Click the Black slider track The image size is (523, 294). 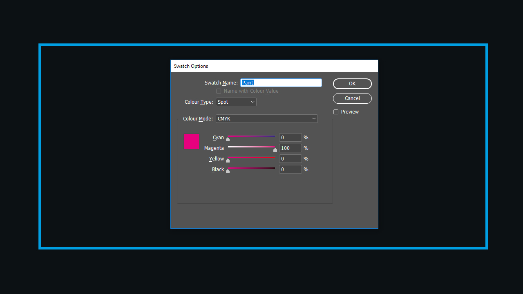pyautogui.click(x=251, y=168)
